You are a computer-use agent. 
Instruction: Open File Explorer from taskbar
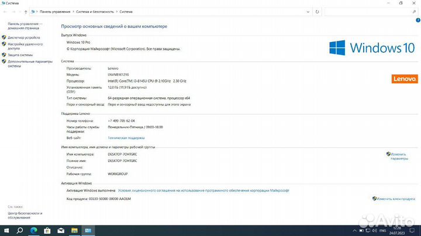coord(74,230)
